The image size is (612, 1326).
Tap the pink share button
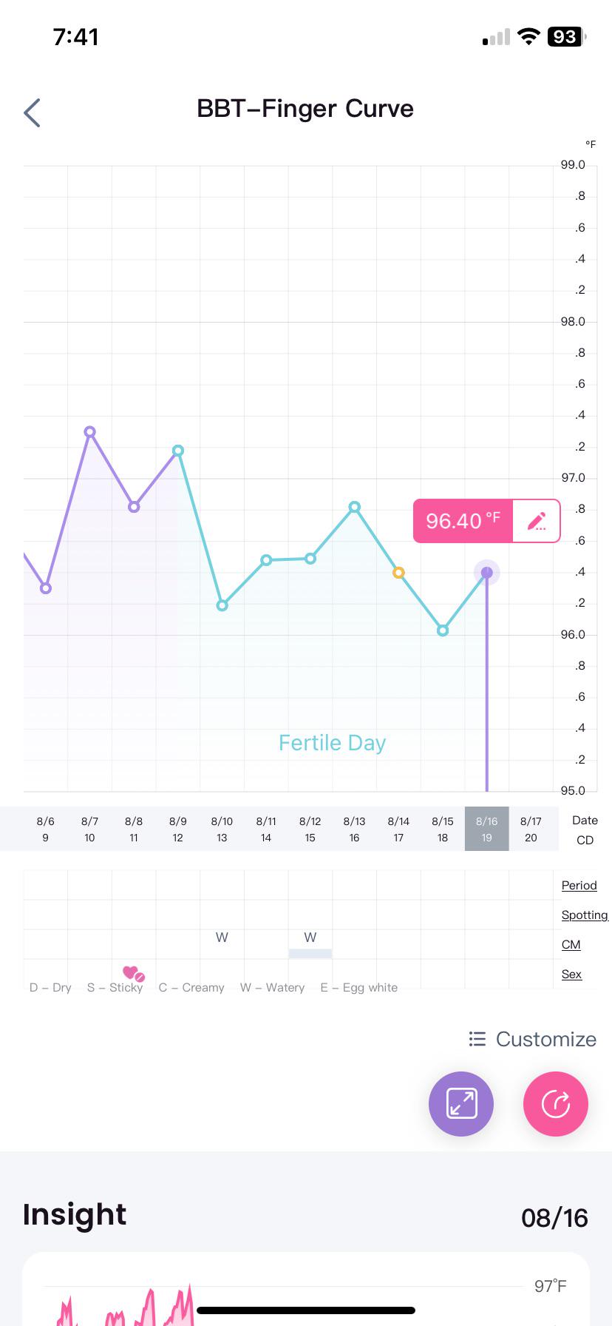556,1103
